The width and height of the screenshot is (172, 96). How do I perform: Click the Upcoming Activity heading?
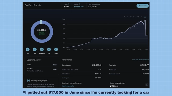pyautogui.click(x=34, y=60)
